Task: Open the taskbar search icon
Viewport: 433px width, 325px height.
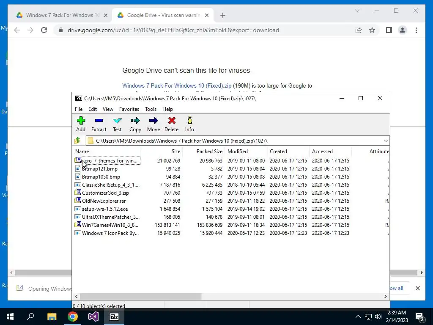Action: click(30, 317)
